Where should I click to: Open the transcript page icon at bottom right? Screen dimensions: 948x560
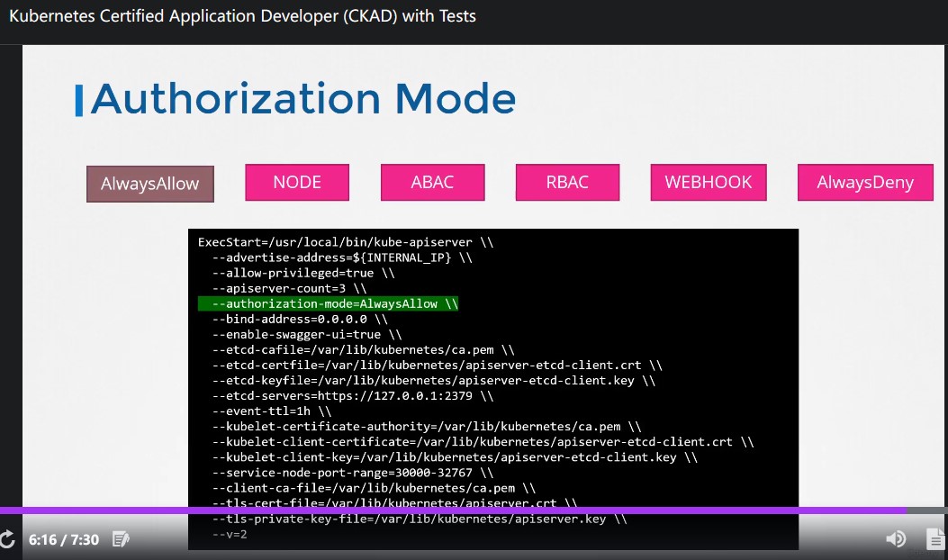tap(935, 538)
